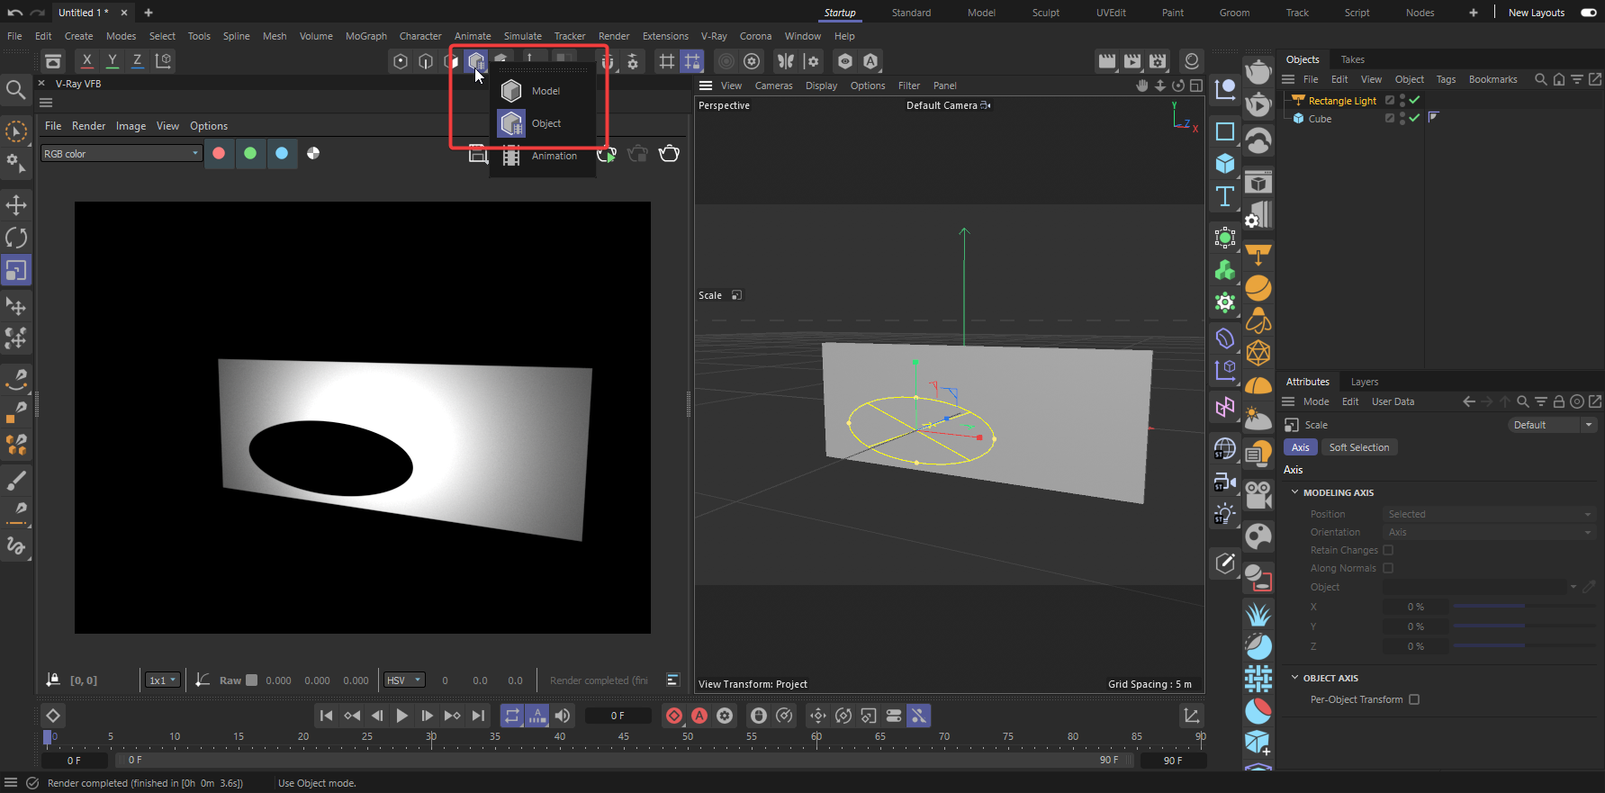The width and height of the screenshot is (1605, 793).
Task: Open the Default preset dropdown in Attributes
Action: tap(1552, 425)
